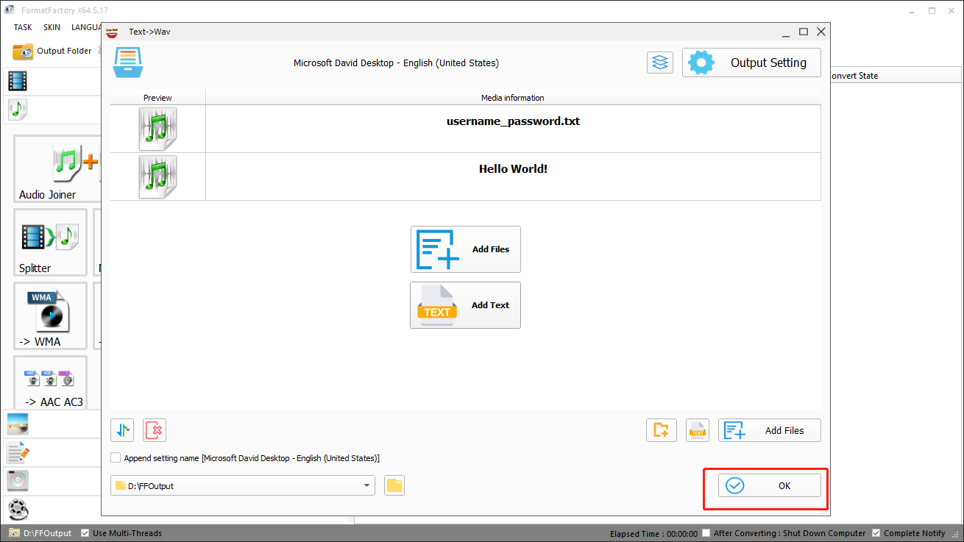Click the yellow browse folder icon next to dropdown
Viewport: 964px width, 542px height.
394,485
